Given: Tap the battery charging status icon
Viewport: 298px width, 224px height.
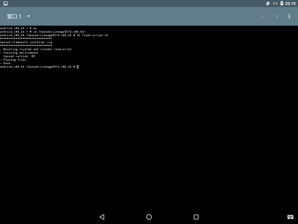Looking at the screenshot, I should [x=282, y=3].
